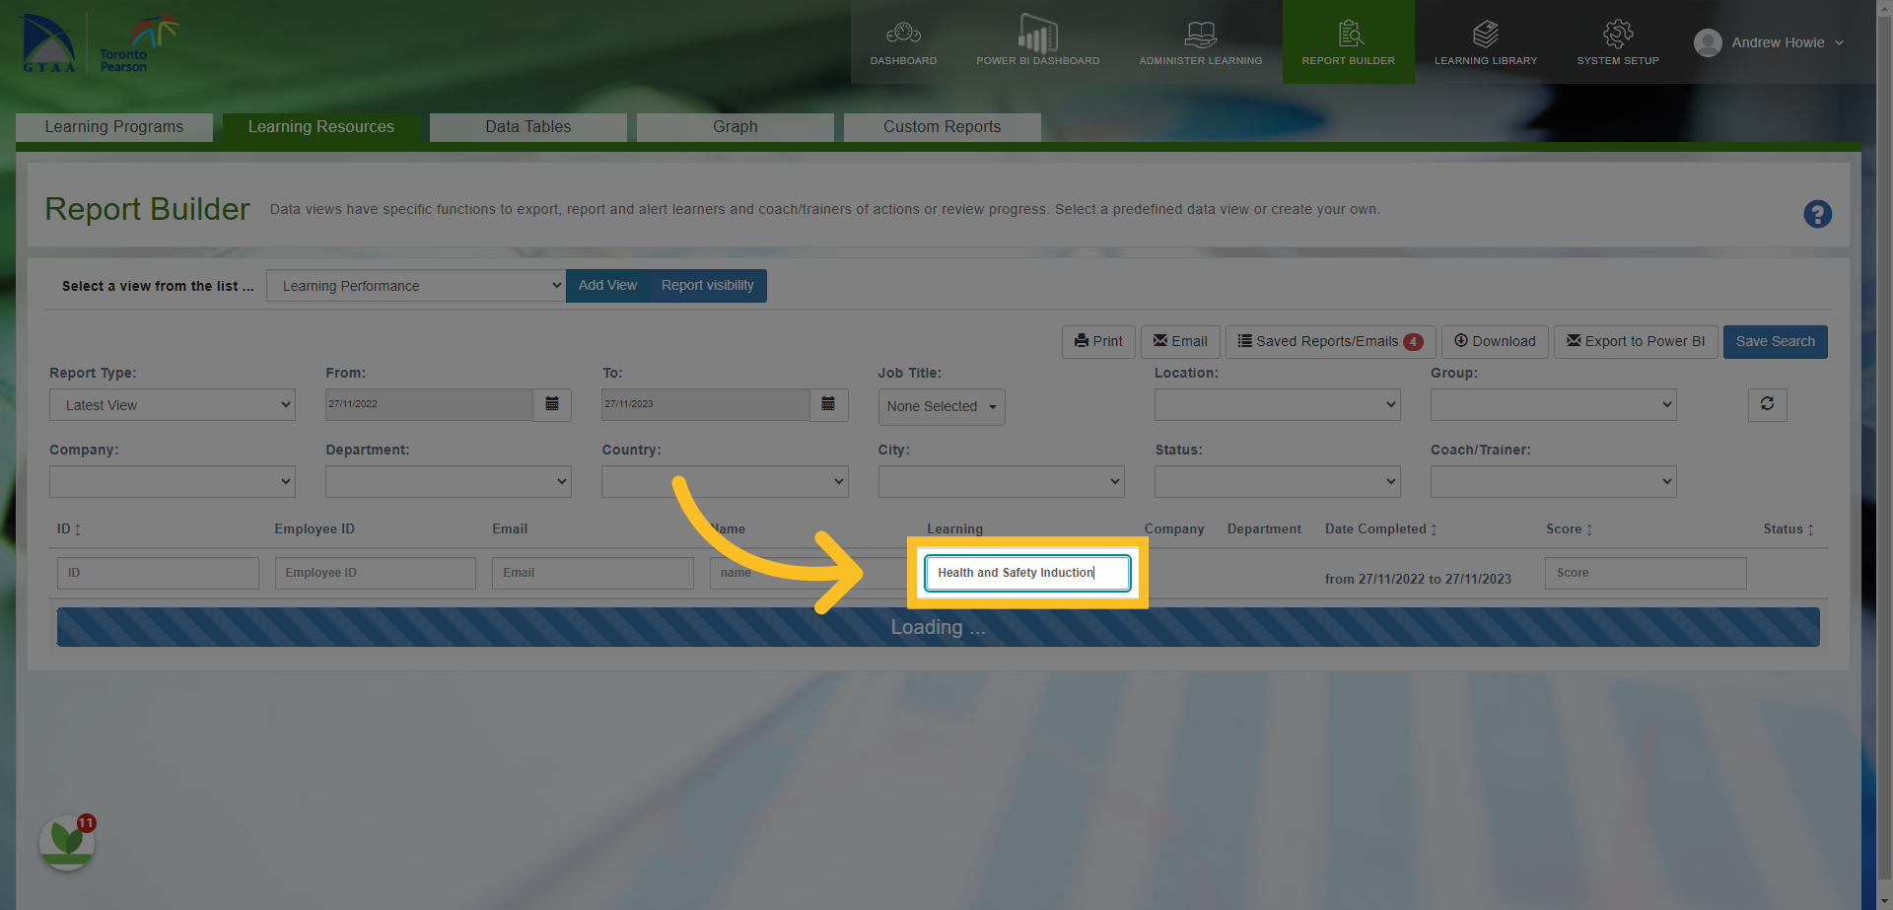
Task: Expand the Learning Performance view dropdown
Action: (416, 286)
